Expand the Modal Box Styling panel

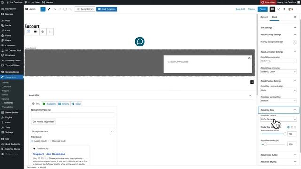coord(278,162)
